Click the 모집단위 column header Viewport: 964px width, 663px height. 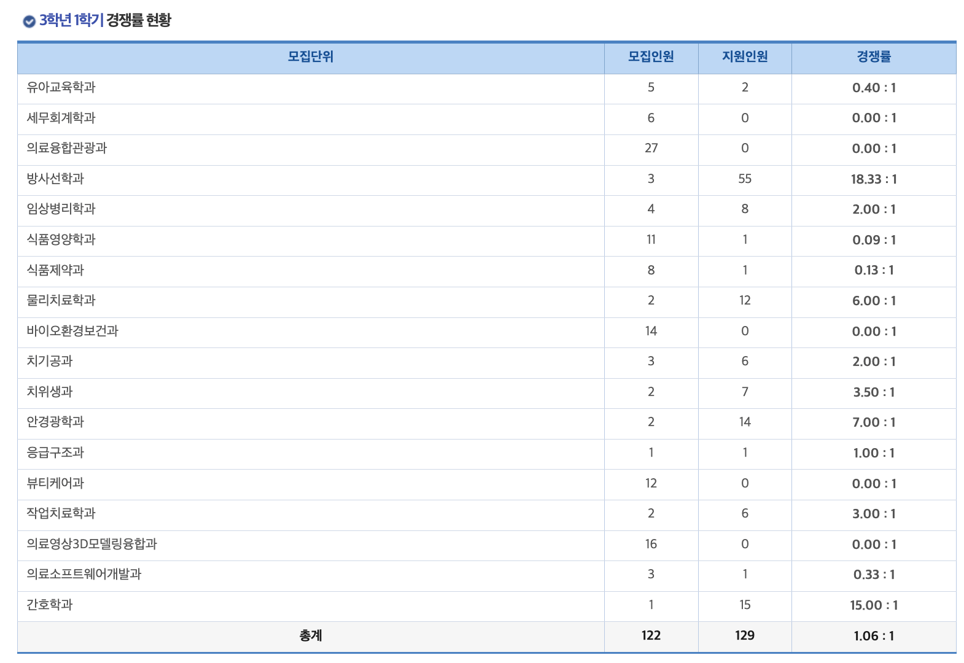[311, 57]
